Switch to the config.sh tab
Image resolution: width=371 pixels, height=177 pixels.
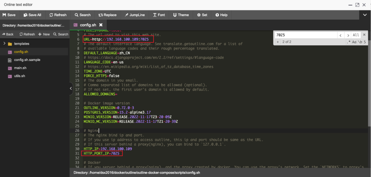coord(88,25)
